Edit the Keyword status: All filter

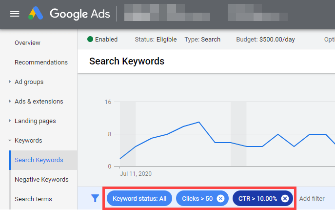pyautogui.click(x=139, y=199)
